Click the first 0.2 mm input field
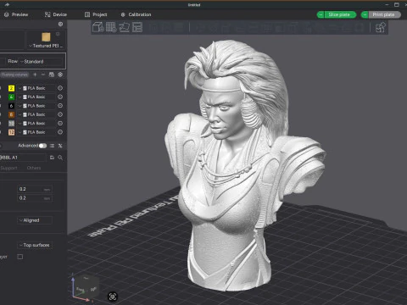The height and width of the screenshot is (305, 407). point(35,189)
